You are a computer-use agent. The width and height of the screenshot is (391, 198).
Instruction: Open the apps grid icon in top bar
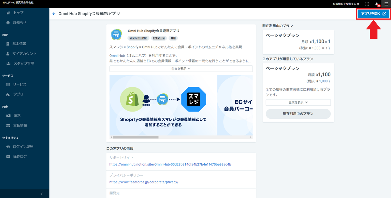367,4
